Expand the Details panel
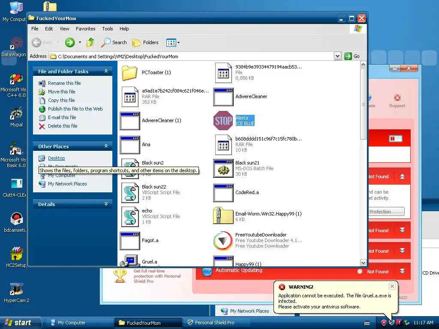The image size is (439, 329). (106, 204)
